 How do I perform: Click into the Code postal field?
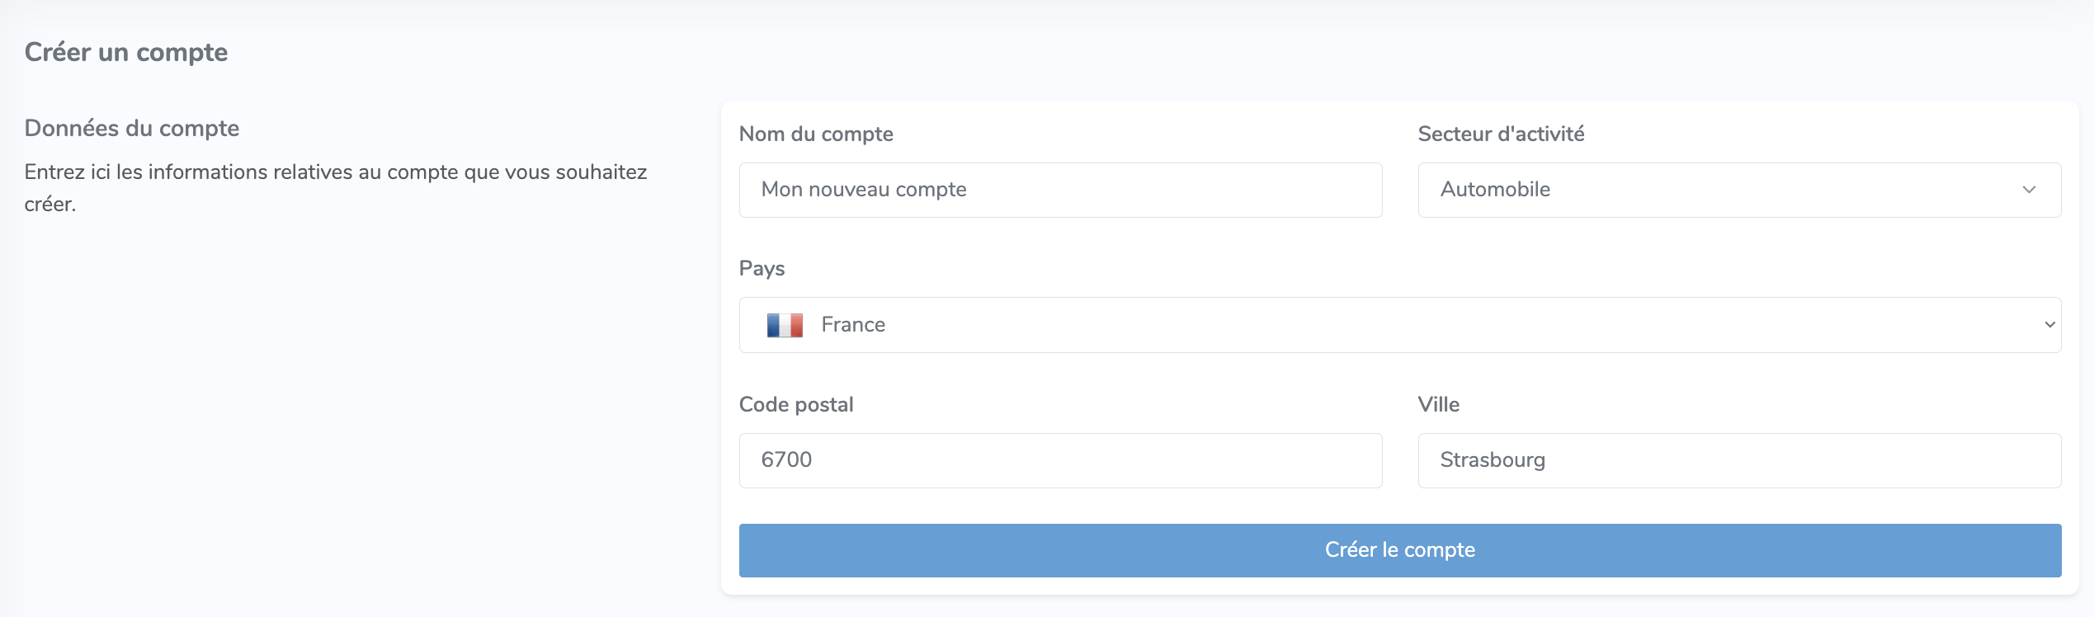coord(1060,460)
